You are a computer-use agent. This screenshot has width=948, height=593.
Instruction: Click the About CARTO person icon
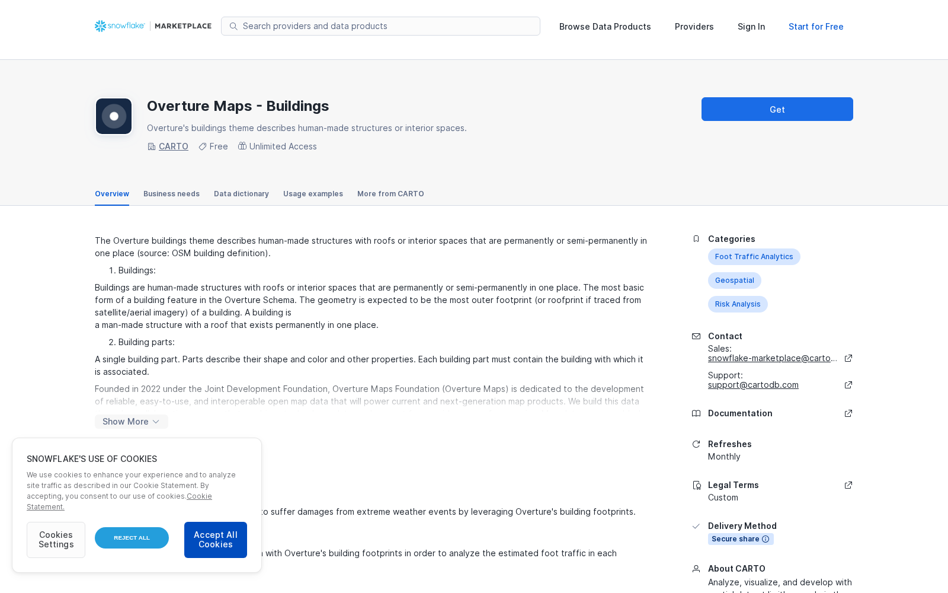pyautogui.click(x=696, y=569)
